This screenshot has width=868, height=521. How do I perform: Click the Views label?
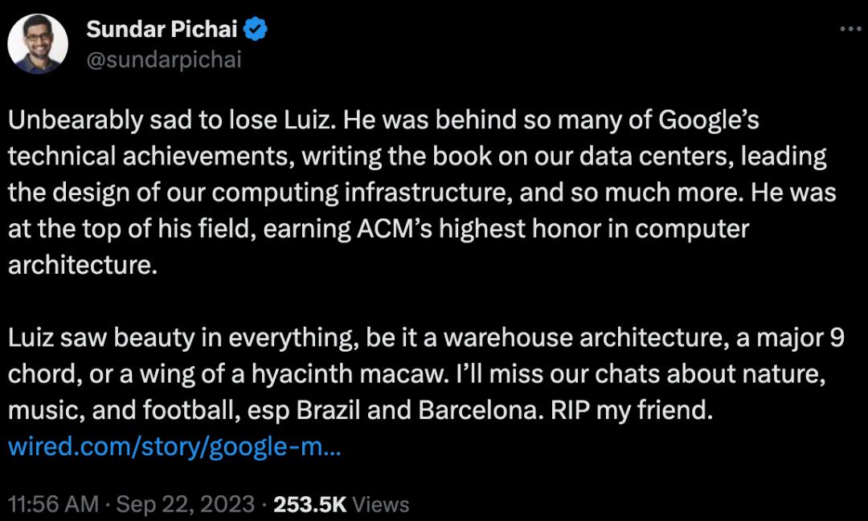click(x=381, y=504)
